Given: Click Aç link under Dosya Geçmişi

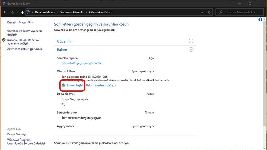Looking at the screenshot, I should pos(63,105).
